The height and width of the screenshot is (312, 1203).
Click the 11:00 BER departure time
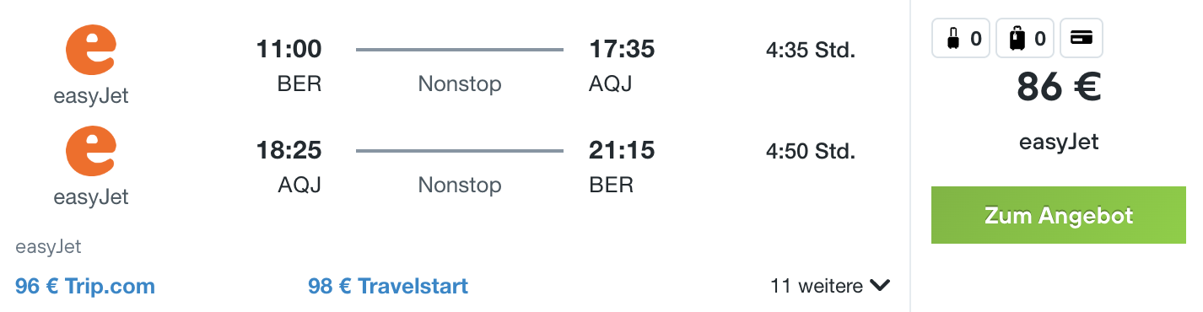point(289,50)
